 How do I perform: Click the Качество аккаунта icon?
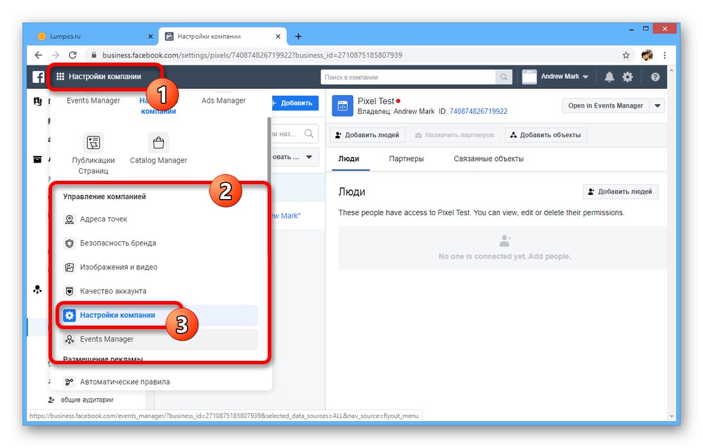pyautogui.click(x=70, y=291)
